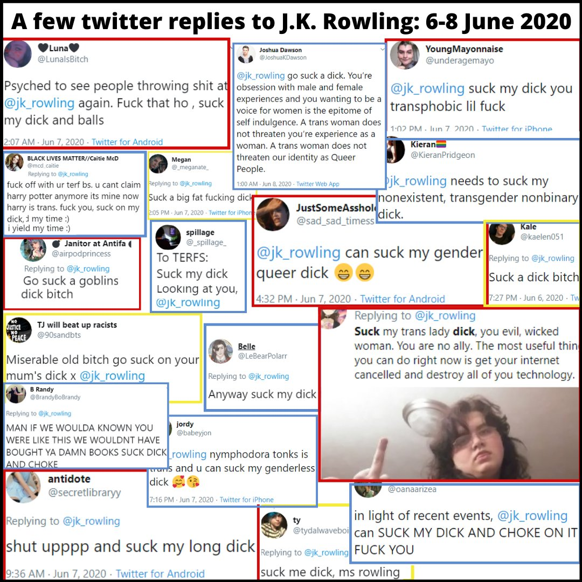Click the spillage account avatar
Image resolution: width=582 pixels, height=582 pixels.
168,237
